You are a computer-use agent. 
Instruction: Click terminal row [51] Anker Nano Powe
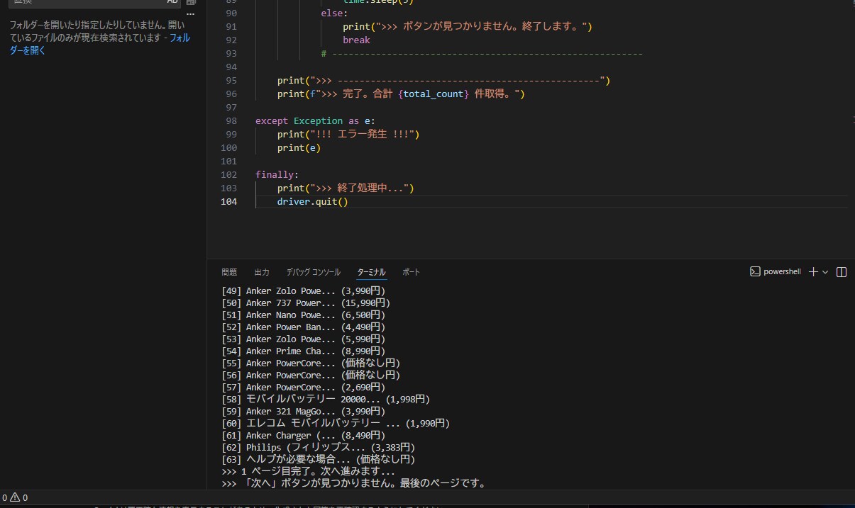tap(303, 315)
